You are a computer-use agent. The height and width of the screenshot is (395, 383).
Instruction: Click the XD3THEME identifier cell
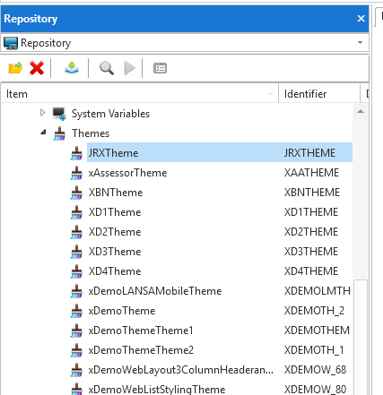pyautogui.click(x=311, y=252)
